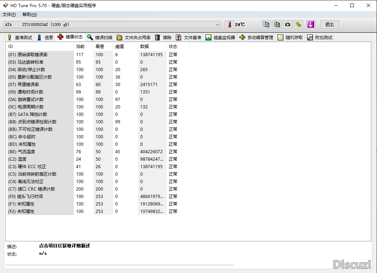Switch to the 擦除 tab

pyautogui.click(x=163, y=37)
